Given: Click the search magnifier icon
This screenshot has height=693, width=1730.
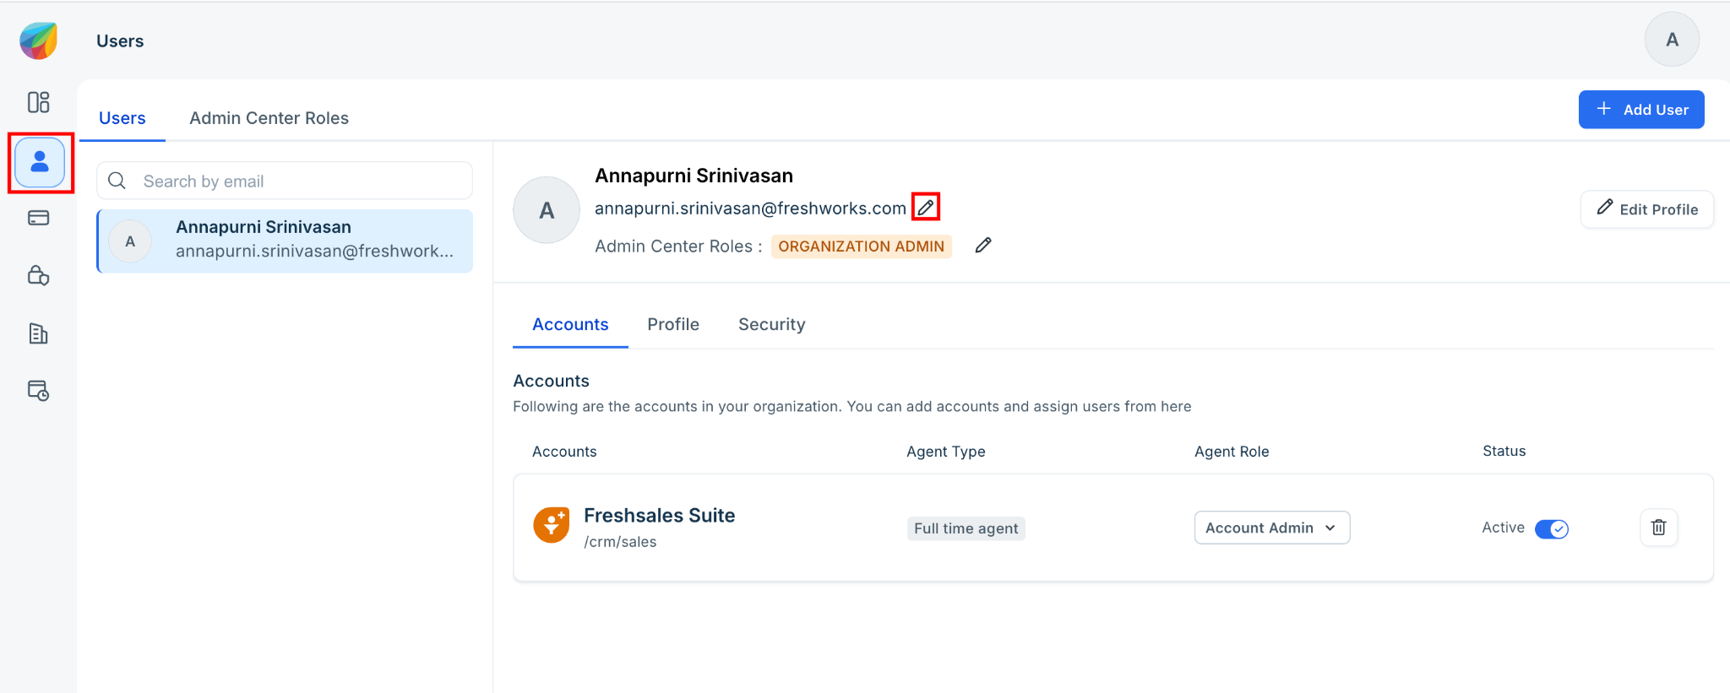Looking at the screenshot, I should tap(117, 181).
